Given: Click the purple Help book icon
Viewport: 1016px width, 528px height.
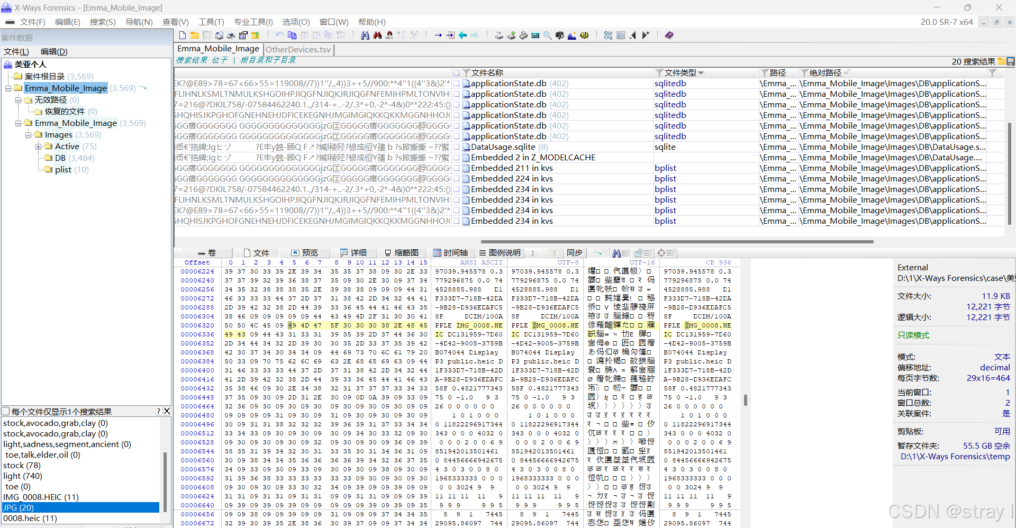Looking at the screenshot, I should click(x=669, y=35).
